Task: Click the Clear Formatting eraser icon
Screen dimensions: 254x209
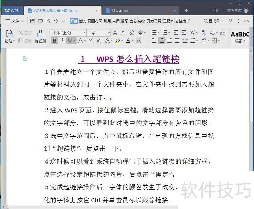Action: (x=132, y=33)
